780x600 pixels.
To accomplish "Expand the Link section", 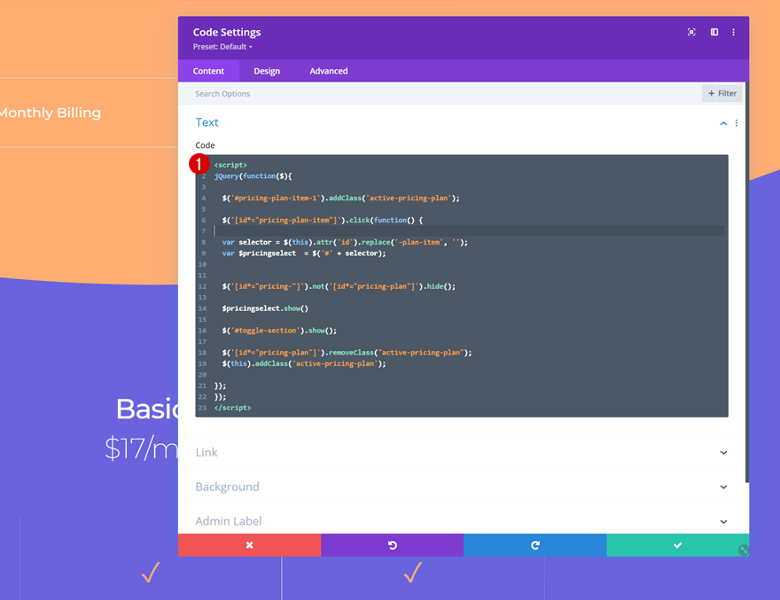I will tap(461, 452).
